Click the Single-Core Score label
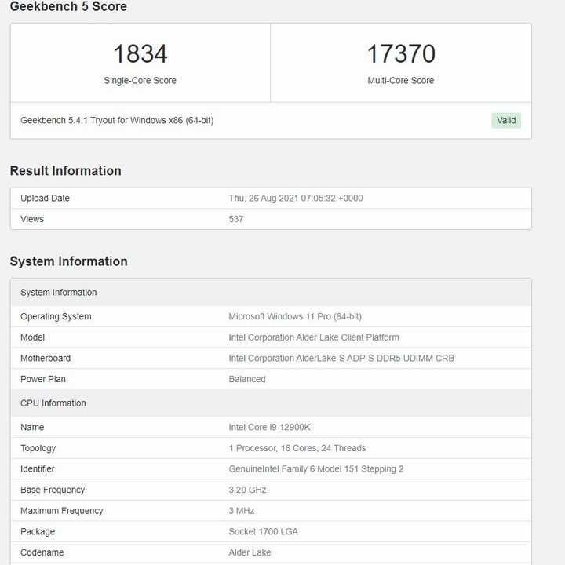The width and height of the screenshot is (565, 565). (x=140, y=80)
